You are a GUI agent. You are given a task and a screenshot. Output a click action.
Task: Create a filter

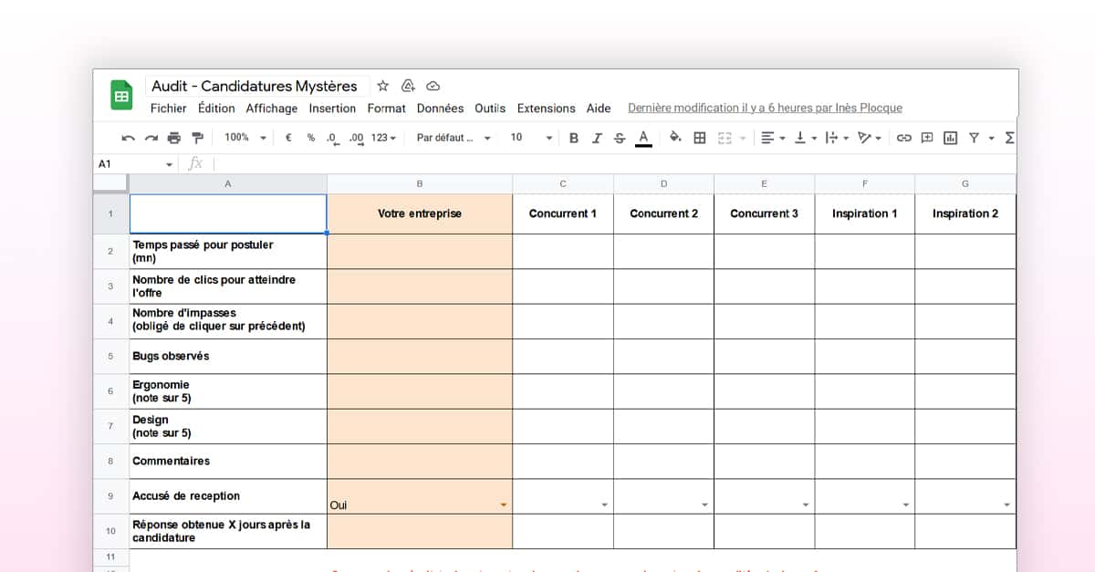(x=974, y=138)
